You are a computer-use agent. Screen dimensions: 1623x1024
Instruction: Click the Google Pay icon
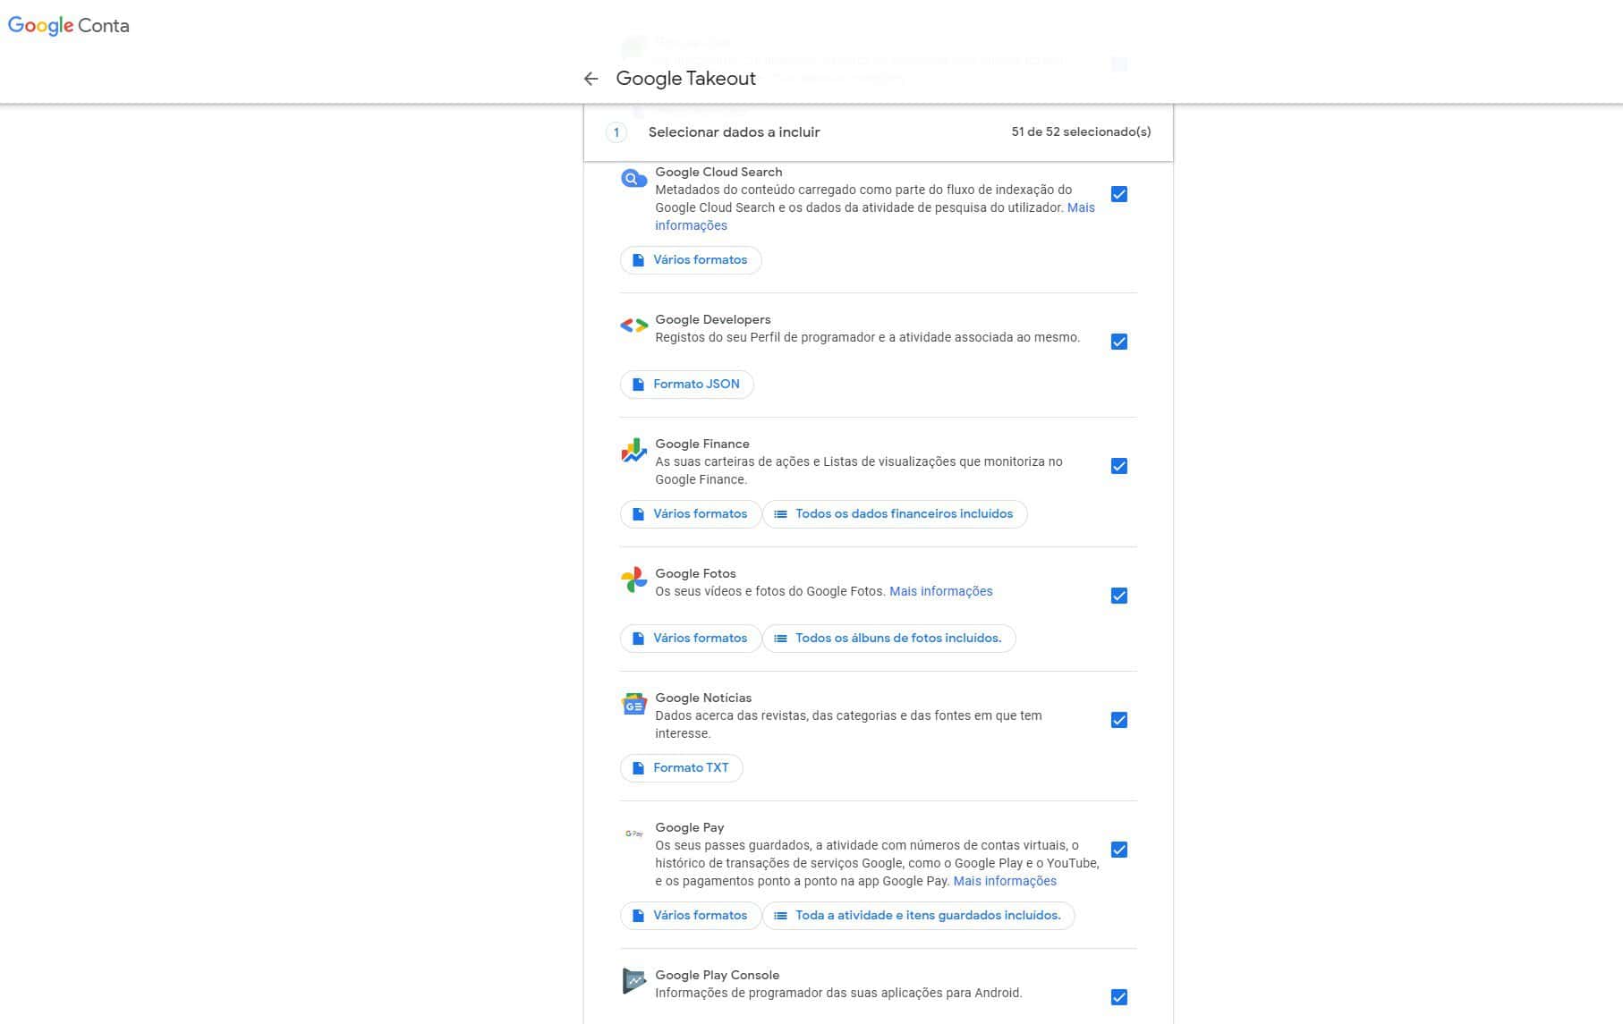[633, 834]
